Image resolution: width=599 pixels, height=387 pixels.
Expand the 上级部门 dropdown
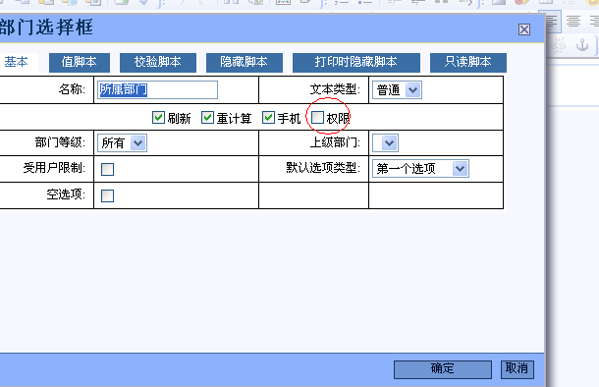[386, 143]
